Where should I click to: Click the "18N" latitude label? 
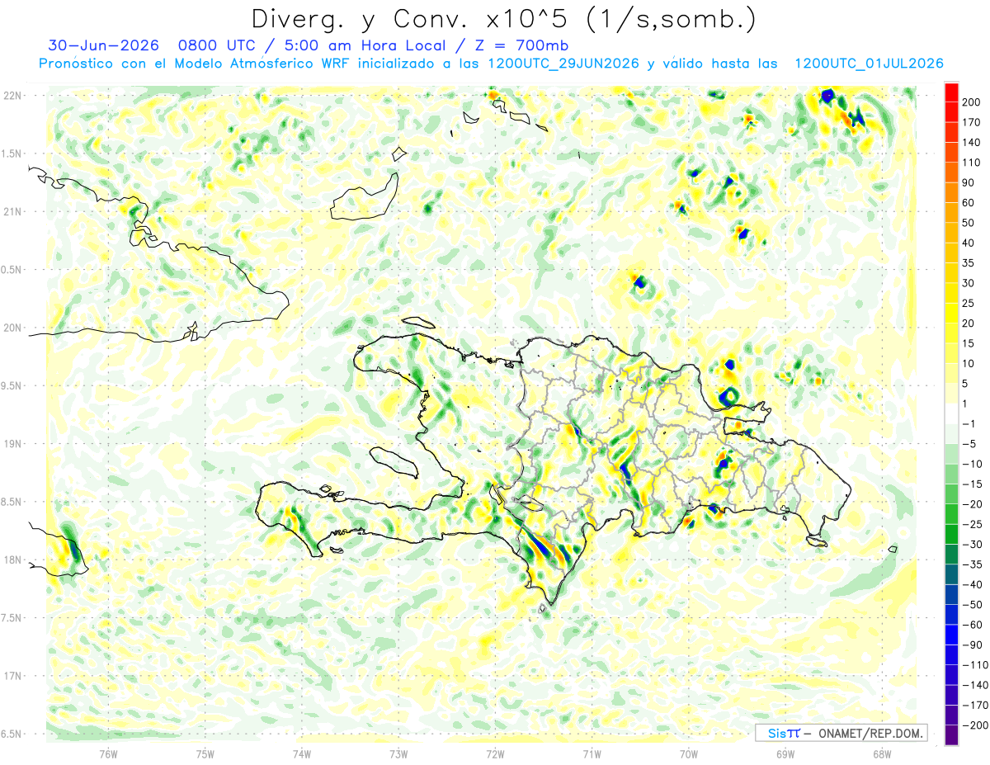click(x=12, y=560)
